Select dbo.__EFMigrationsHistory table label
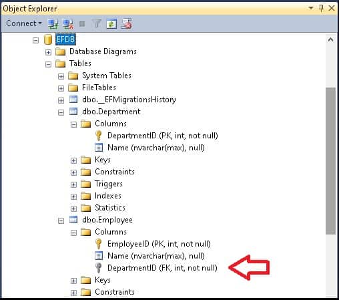The height and width of the screenshot is (300, 339). tap(129, 100)
